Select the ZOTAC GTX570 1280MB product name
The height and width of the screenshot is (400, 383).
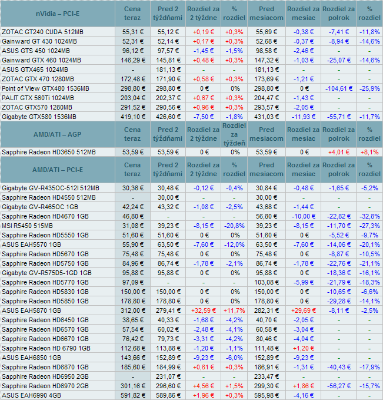[x=37, y=108]
